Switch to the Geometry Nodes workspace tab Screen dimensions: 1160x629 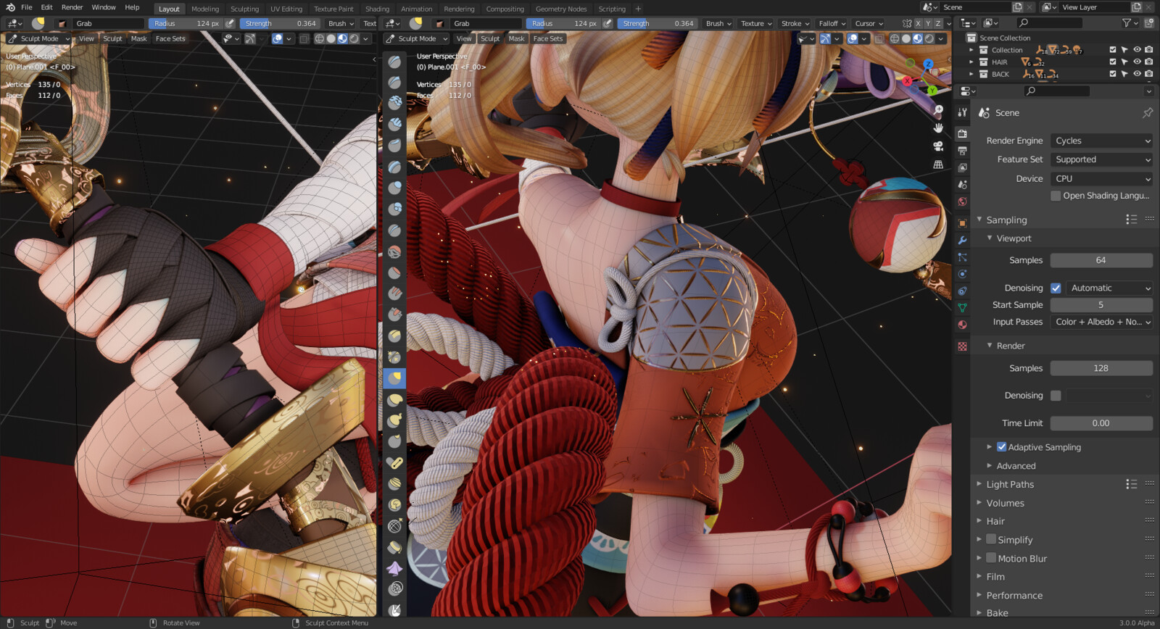coord(561,9)
